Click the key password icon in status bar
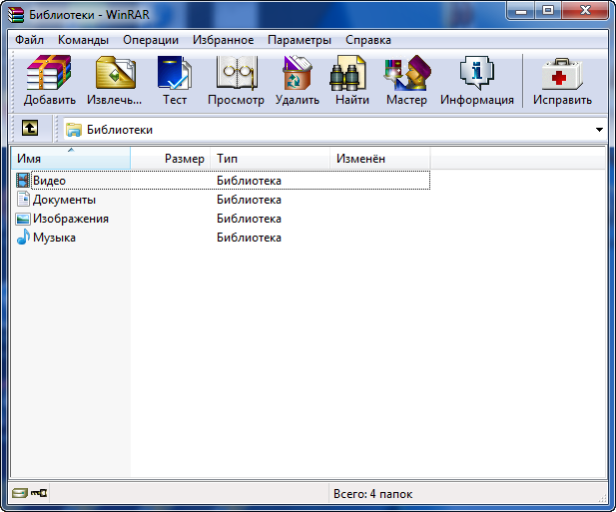Viewport: 616px width, 512px height. [x=39, y=494]
